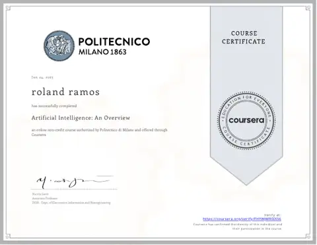The image size is (317, 245).
Task: Open the coursera.org/verify certificate link
Action: 242,219
